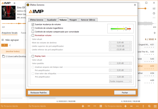Viewport: 158px width, 109px height.
Task: Uncheck Suavizar mudança de volume
Action: pyautogui.click(x=33, y=24)
